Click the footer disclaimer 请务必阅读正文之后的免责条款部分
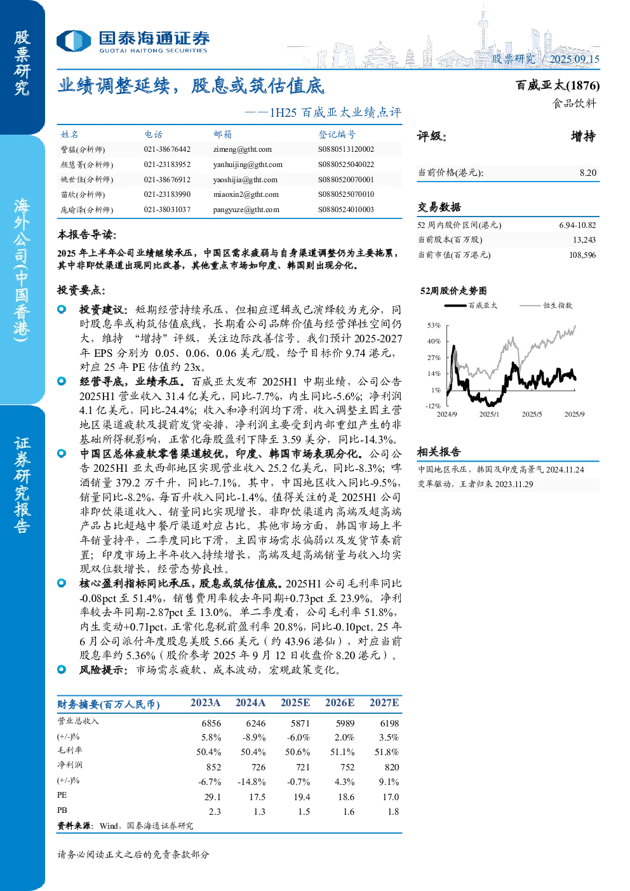Viewport: 630px width, 891px height. 133,855
